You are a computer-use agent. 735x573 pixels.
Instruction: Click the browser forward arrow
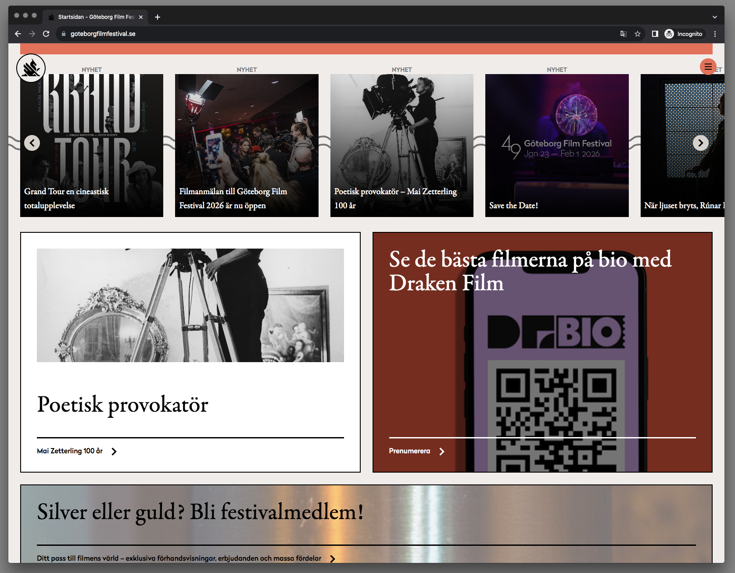click(x=32, y=34)
